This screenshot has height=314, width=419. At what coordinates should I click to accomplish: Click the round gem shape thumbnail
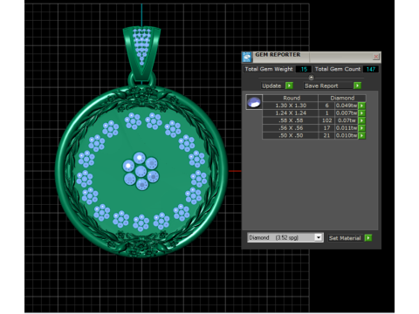click(254, 102)
